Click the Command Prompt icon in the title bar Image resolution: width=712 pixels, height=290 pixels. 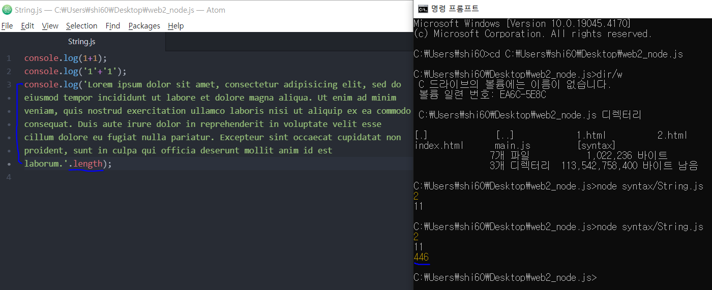coord(422,9)
